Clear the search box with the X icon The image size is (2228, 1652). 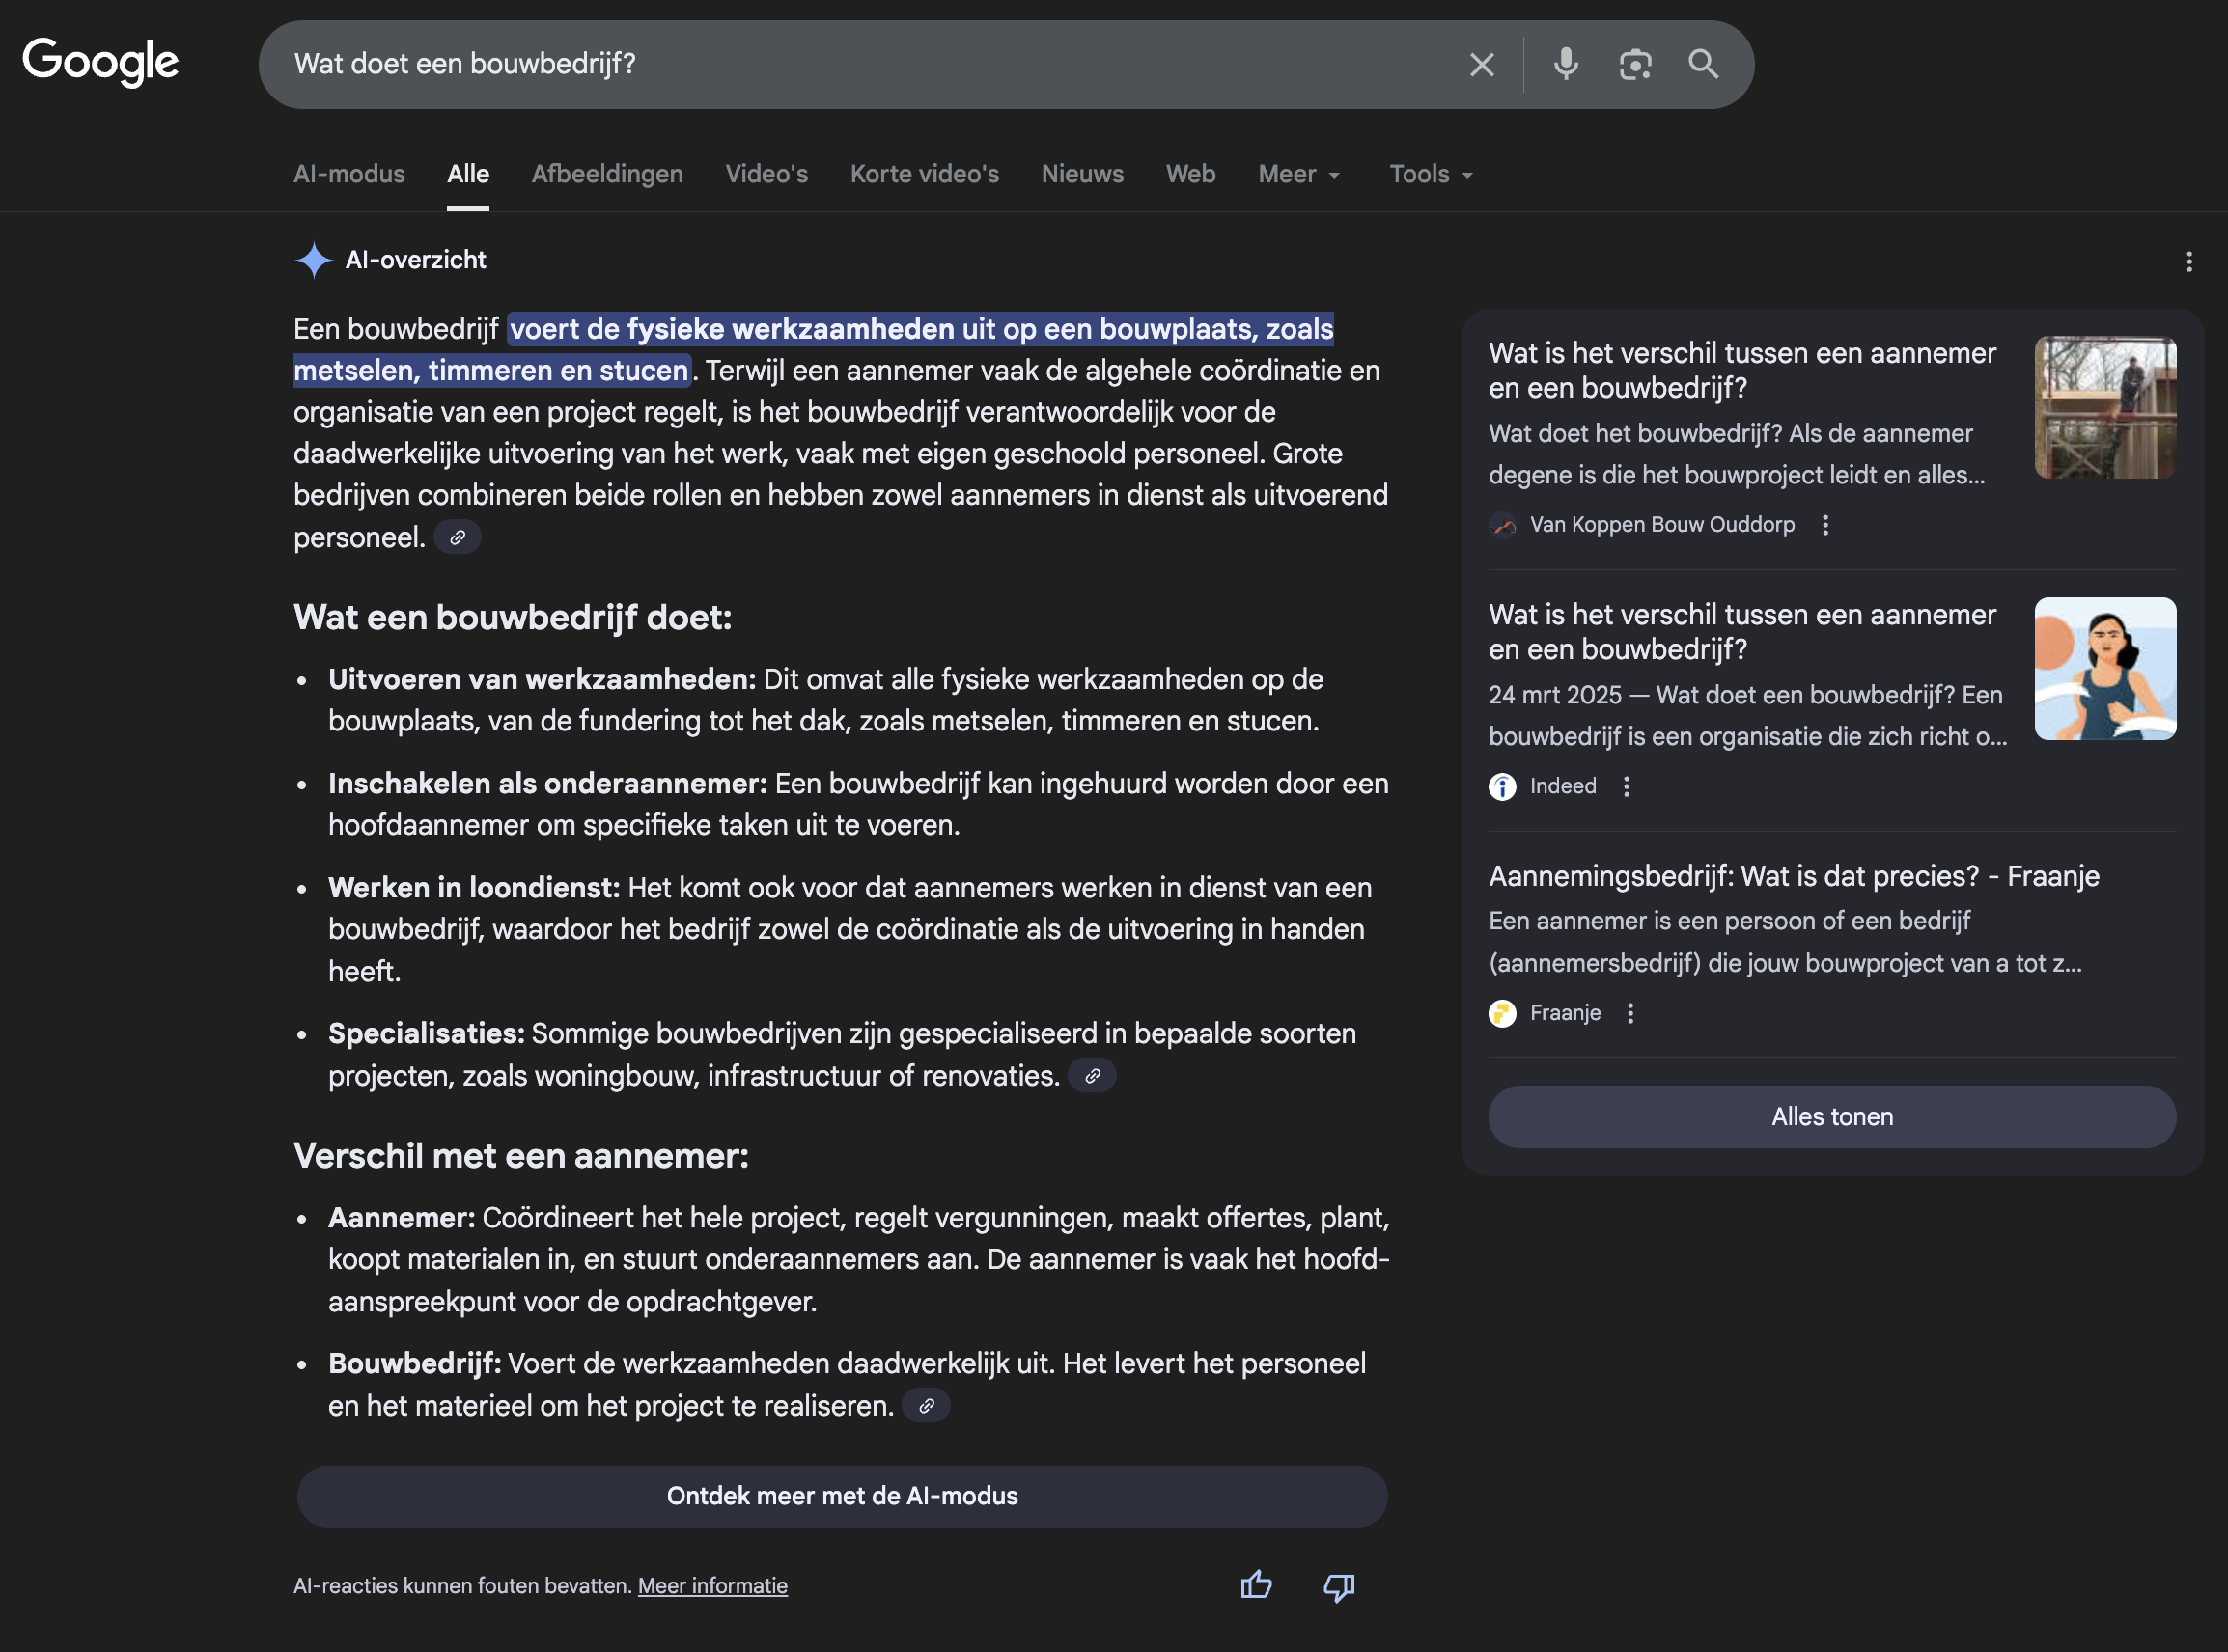1482,65
